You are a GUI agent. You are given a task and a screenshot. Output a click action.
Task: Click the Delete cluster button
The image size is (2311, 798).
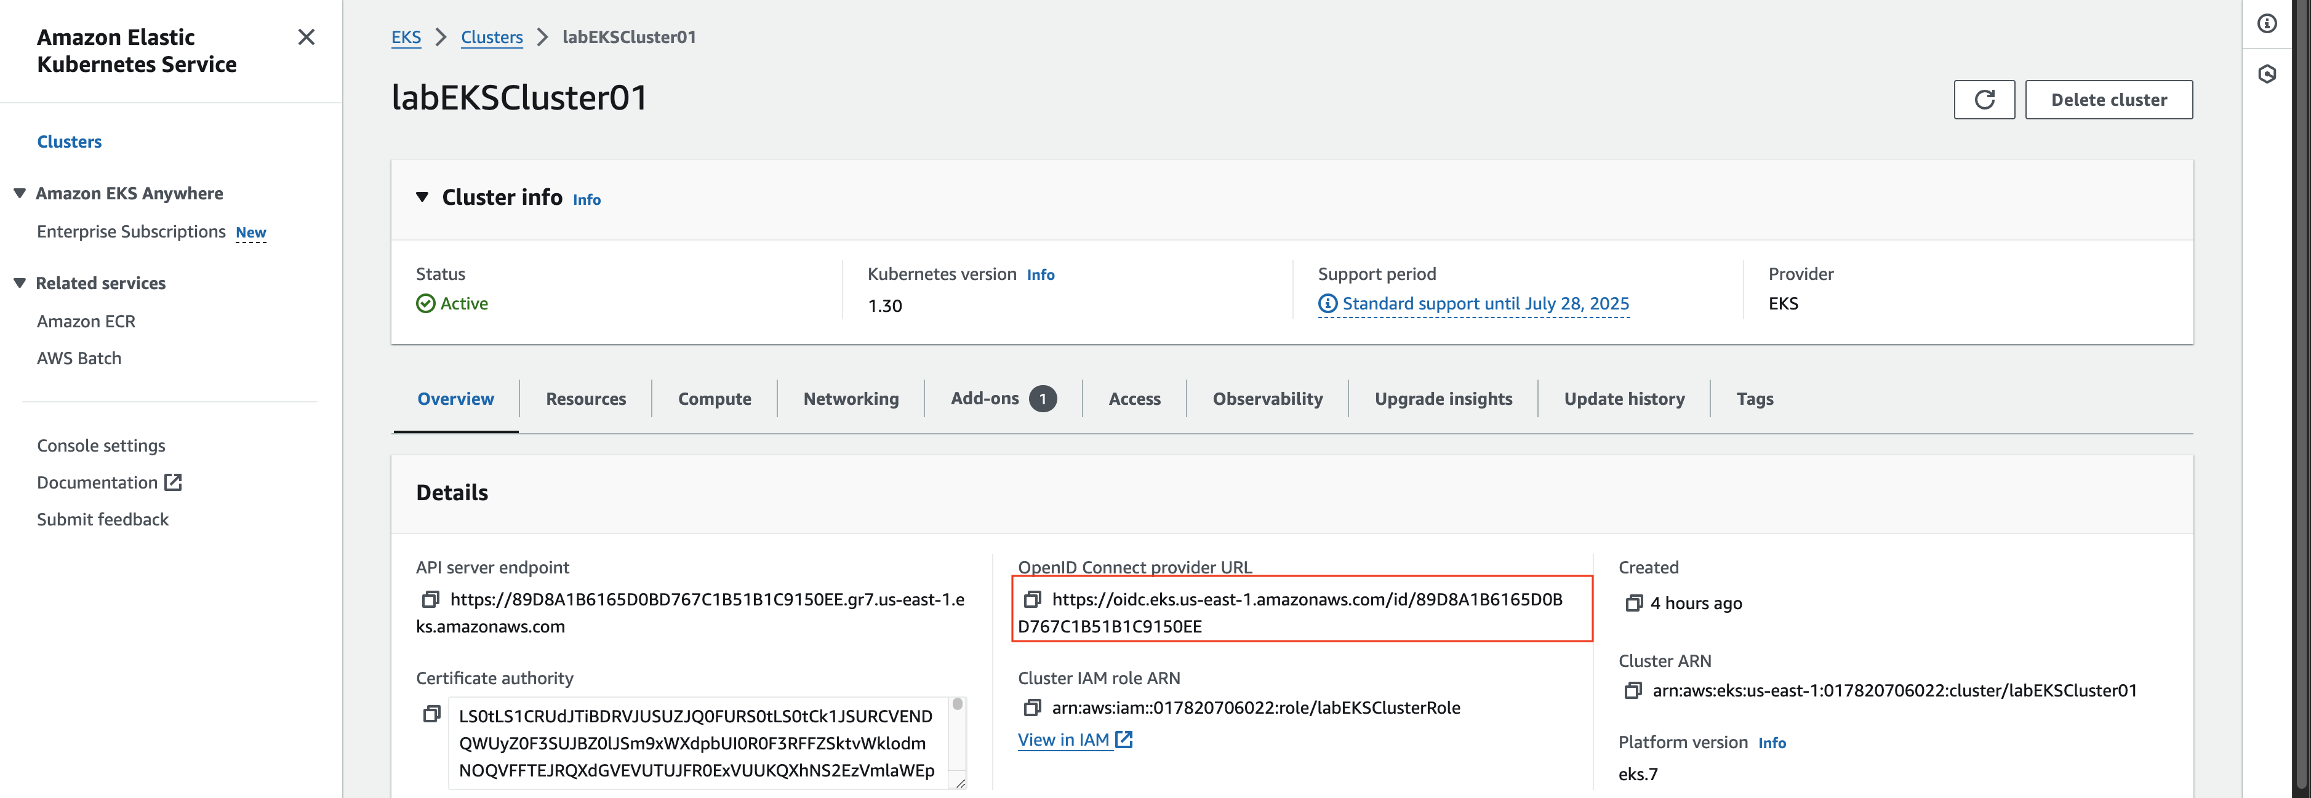pos(2109,100)
